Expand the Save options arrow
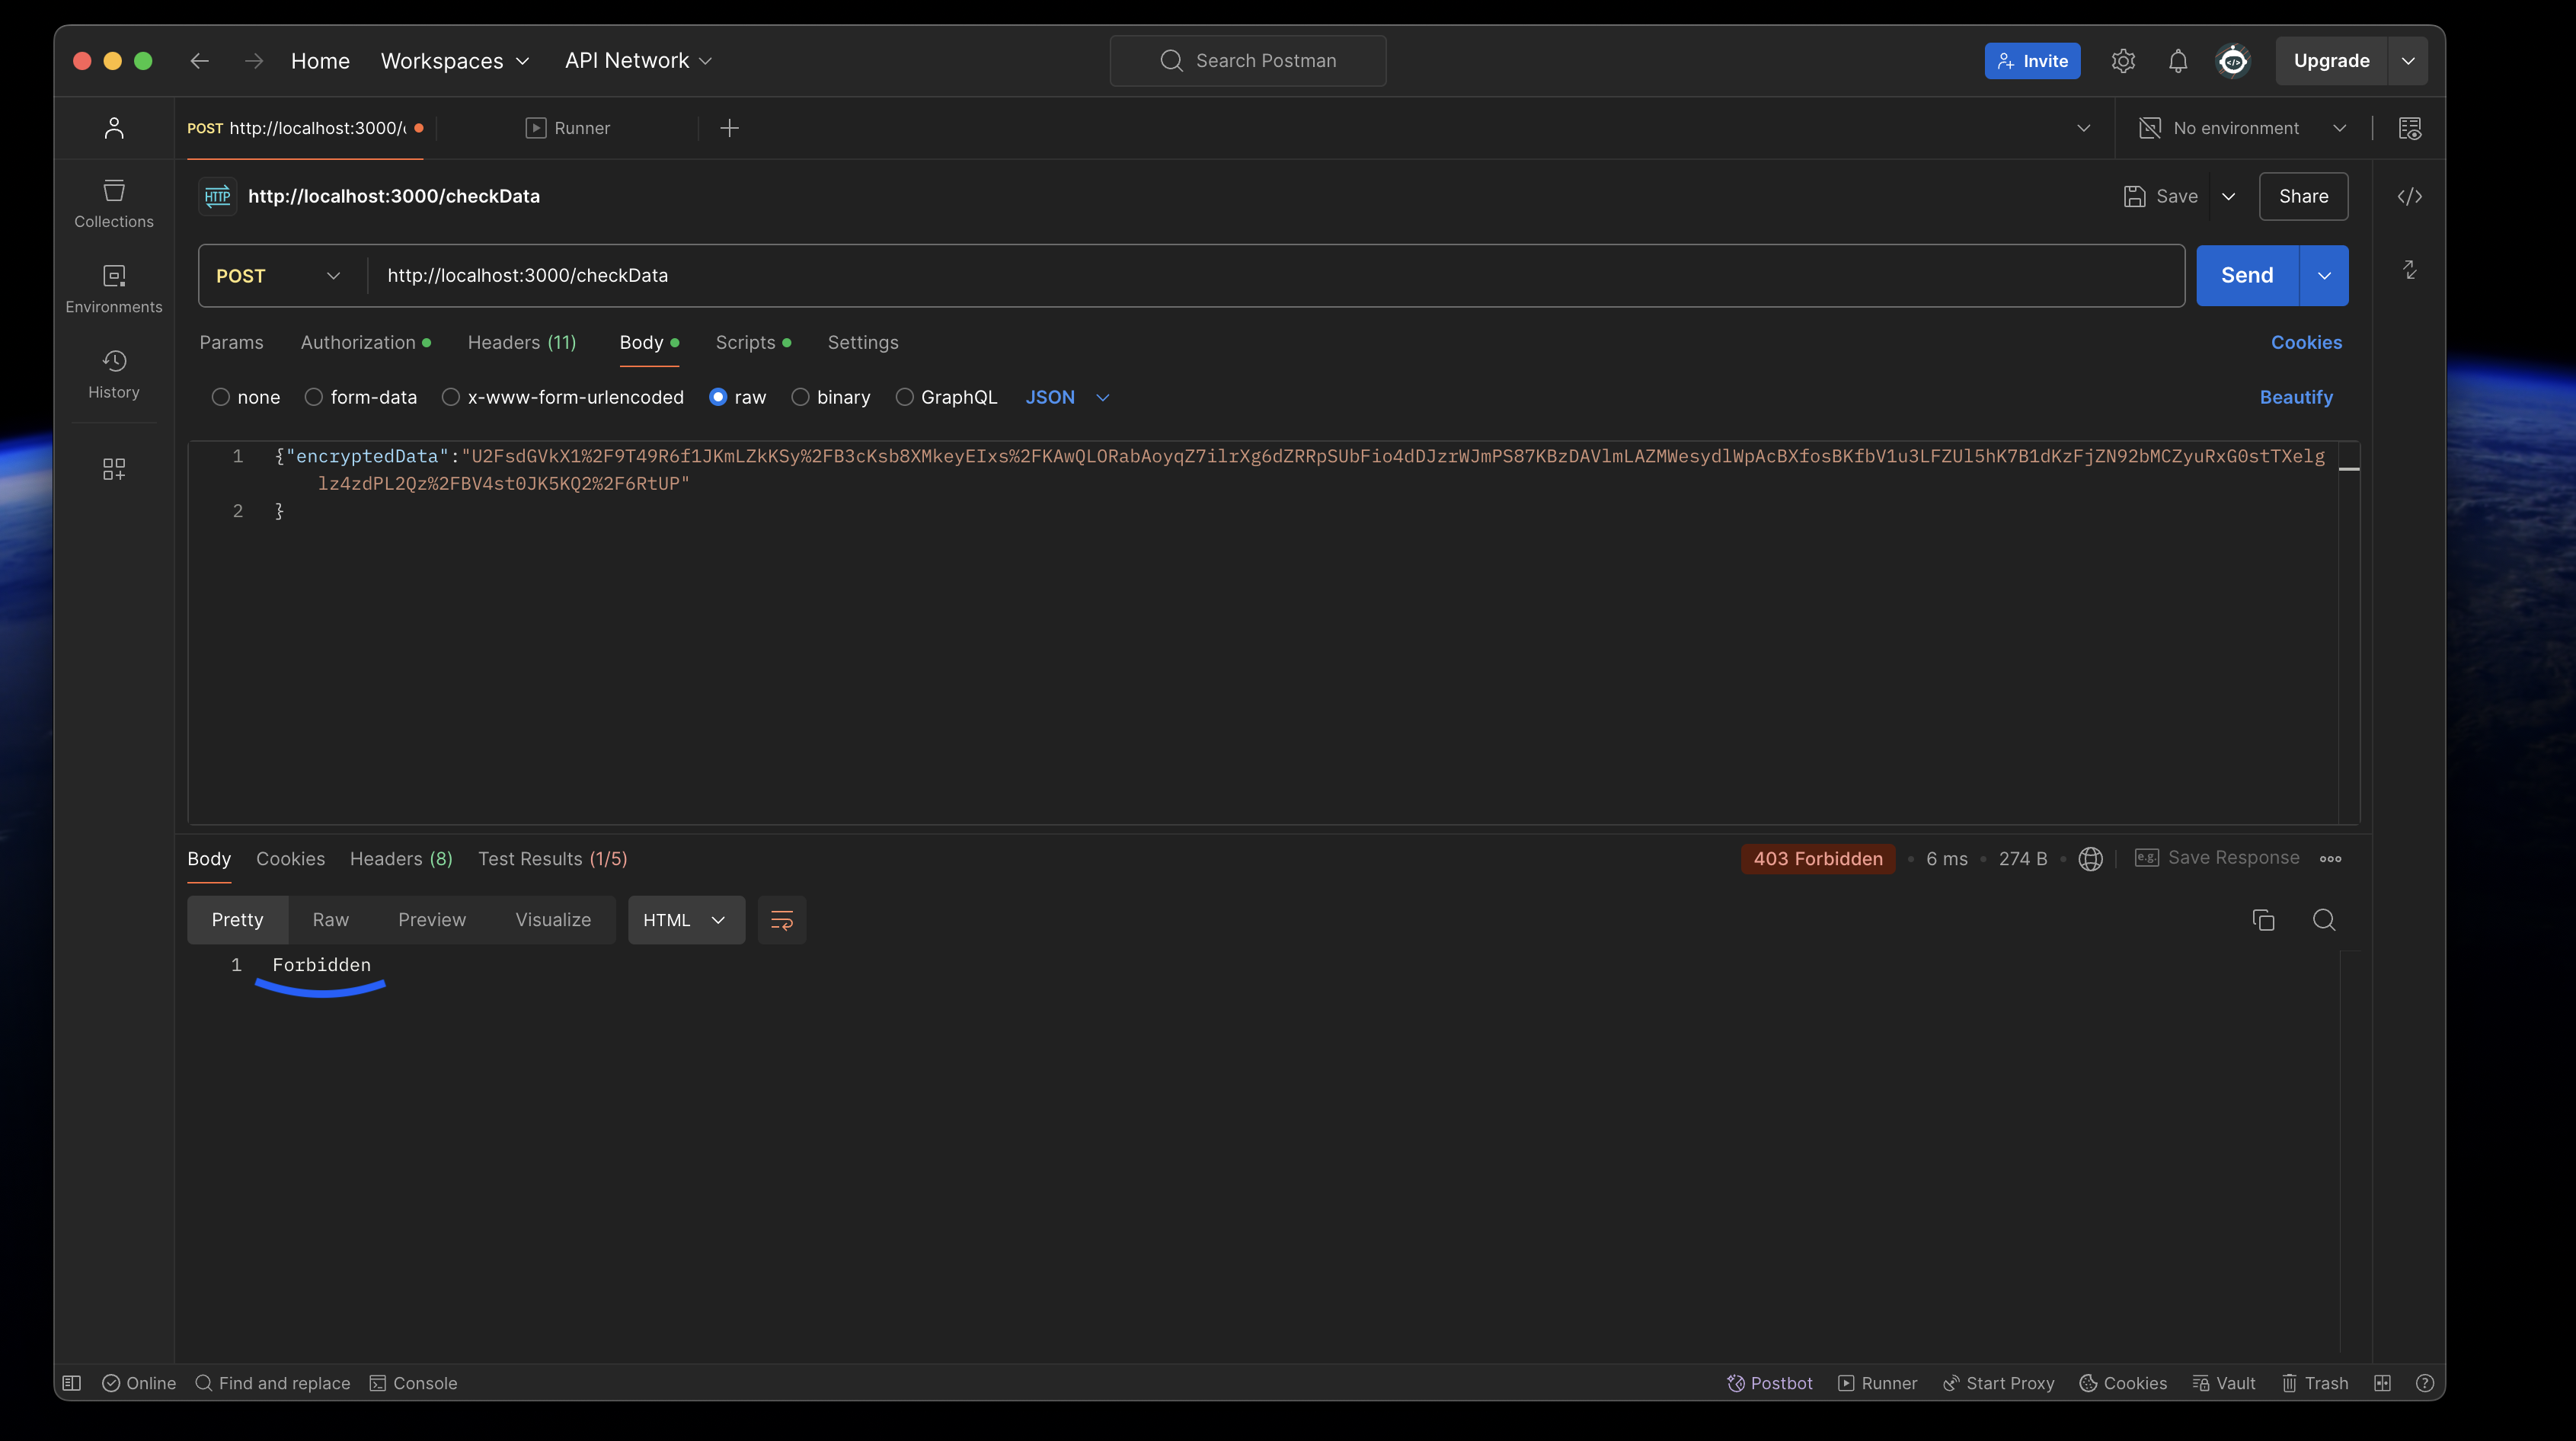2576x1441 pixels. pyautogui.click(x=2228, y=196)
